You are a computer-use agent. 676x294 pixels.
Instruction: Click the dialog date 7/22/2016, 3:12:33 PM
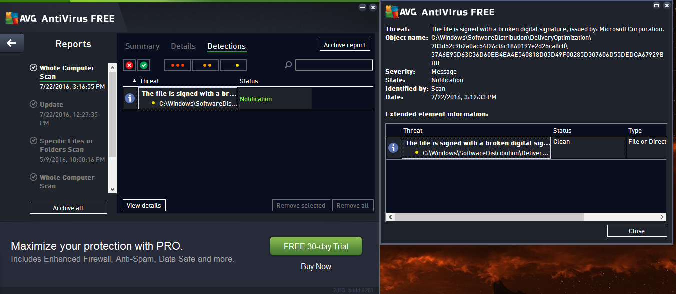click(464, 97)
